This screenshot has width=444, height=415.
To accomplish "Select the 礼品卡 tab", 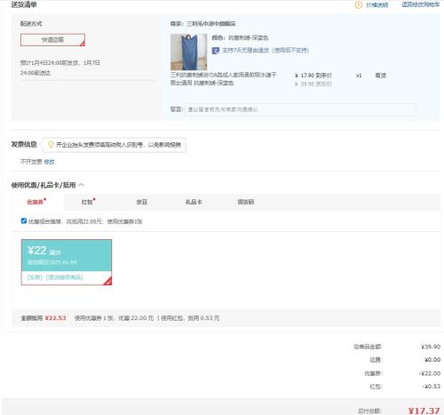I will [x=194, y=202].
